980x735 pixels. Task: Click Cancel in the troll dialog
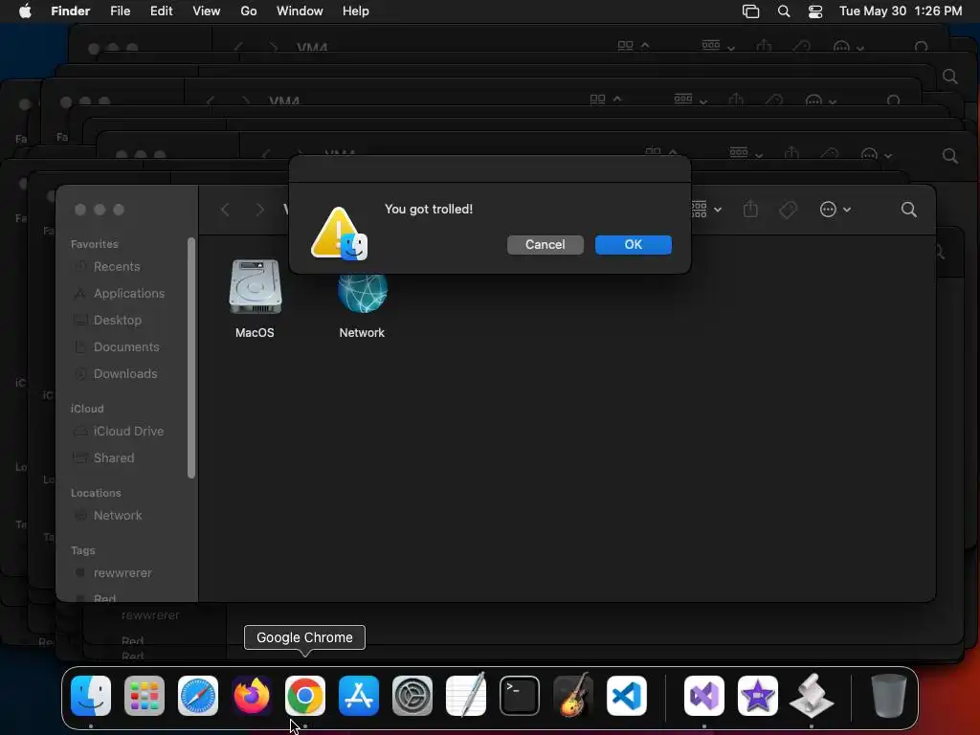click(545, 244)
